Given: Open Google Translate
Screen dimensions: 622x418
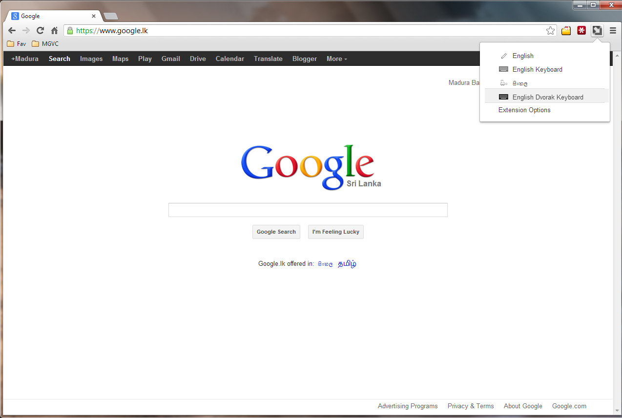Looking at the screenshot, I should point(268,59).
